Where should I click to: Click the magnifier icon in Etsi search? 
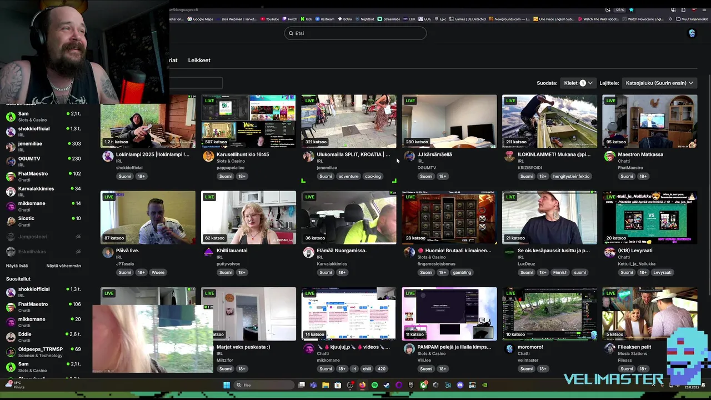pyautogui.click(x=291, y=33)
